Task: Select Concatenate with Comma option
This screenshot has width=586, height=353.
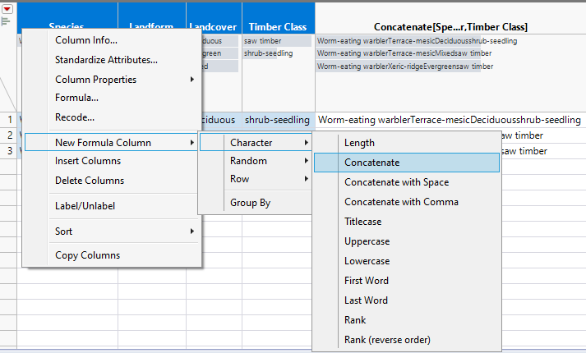Action: point(401,202)
